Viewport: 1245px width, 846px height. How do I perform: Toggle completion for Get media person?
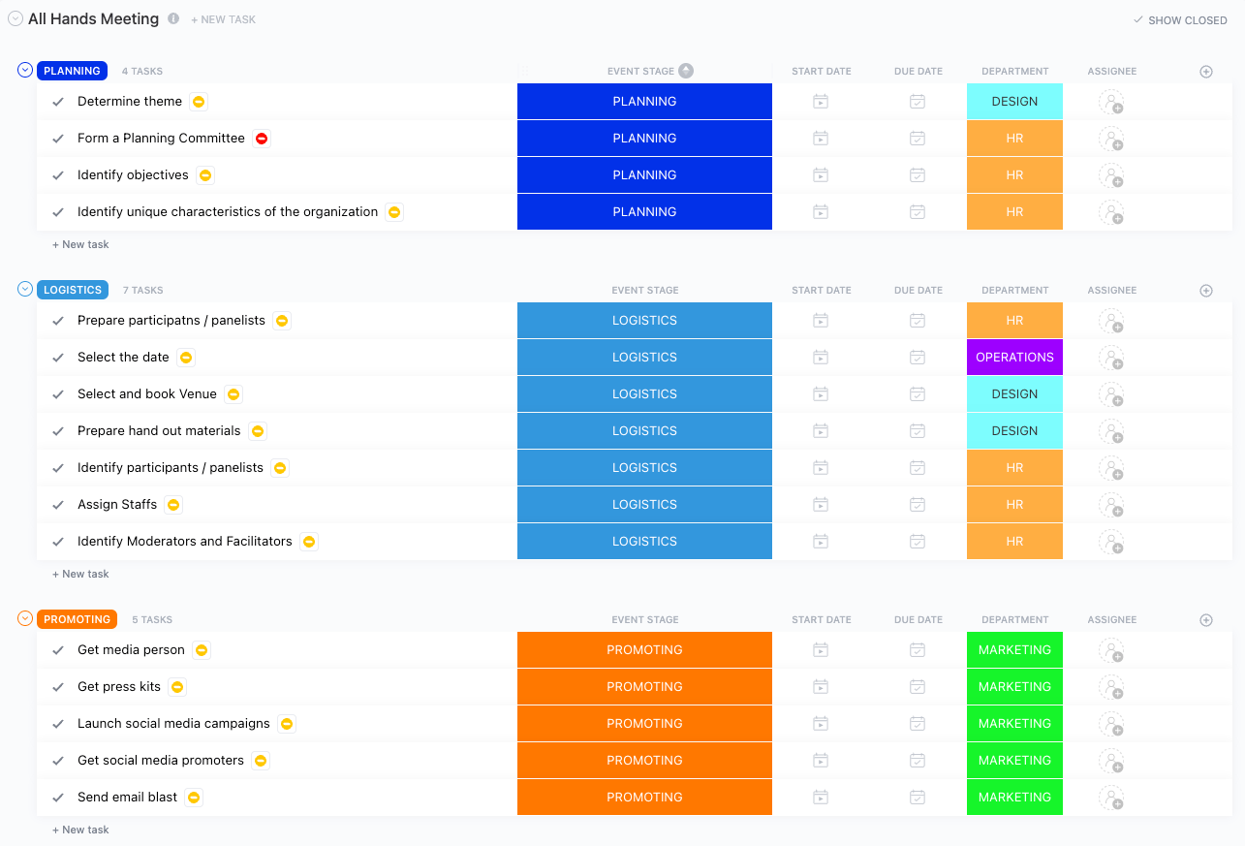point(58,649)
